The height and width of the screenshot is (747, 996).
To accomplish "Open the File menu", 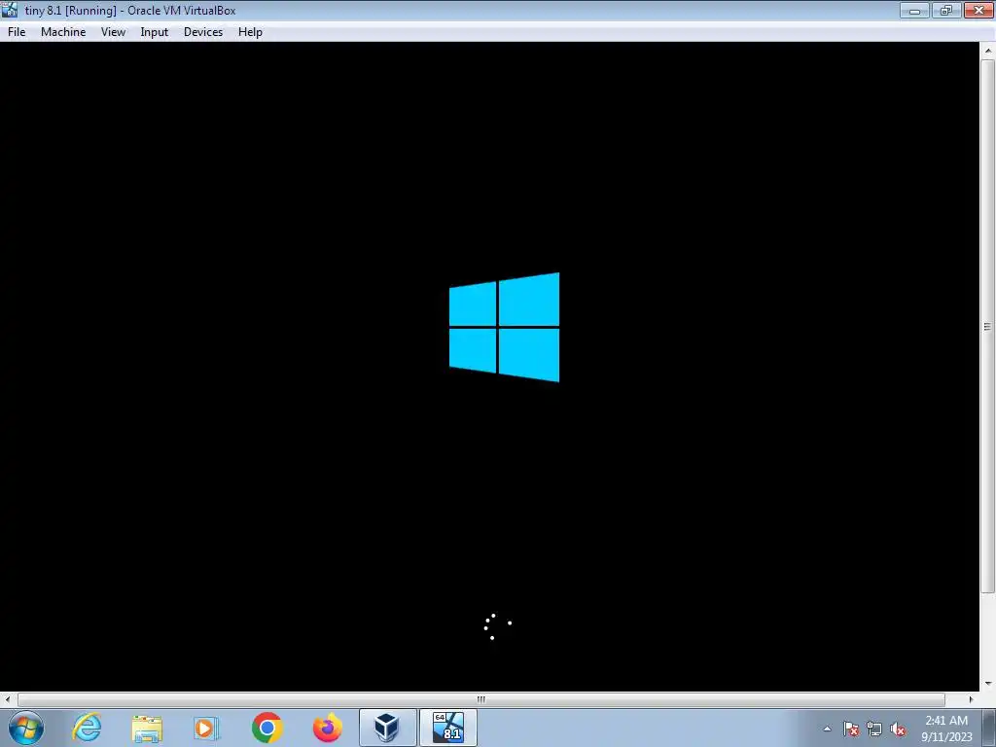I will pos(17,32).
